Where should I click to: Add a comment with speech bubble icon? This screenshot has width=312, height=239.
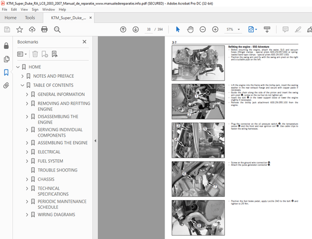(285, 30)
